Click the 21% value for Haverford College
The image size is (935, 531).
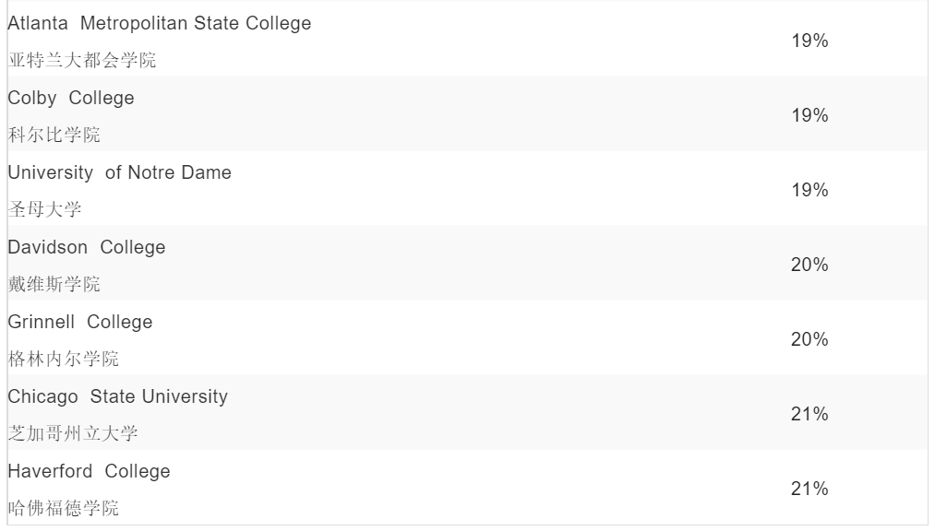[809, 489]
